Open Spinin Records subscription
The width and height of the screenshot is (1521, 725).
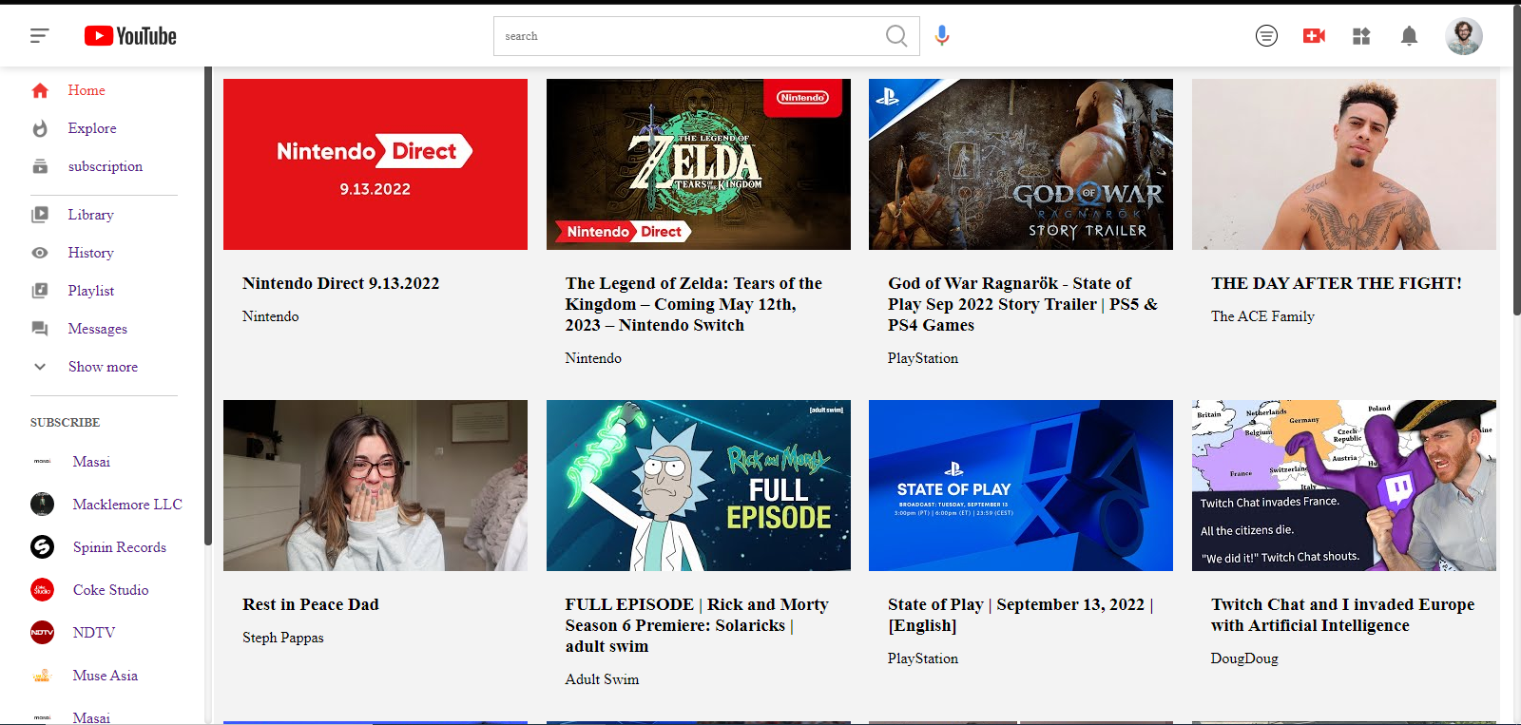(120, 546)
